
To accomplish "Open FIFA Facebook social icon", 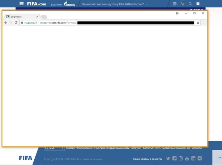I will 174,158.
